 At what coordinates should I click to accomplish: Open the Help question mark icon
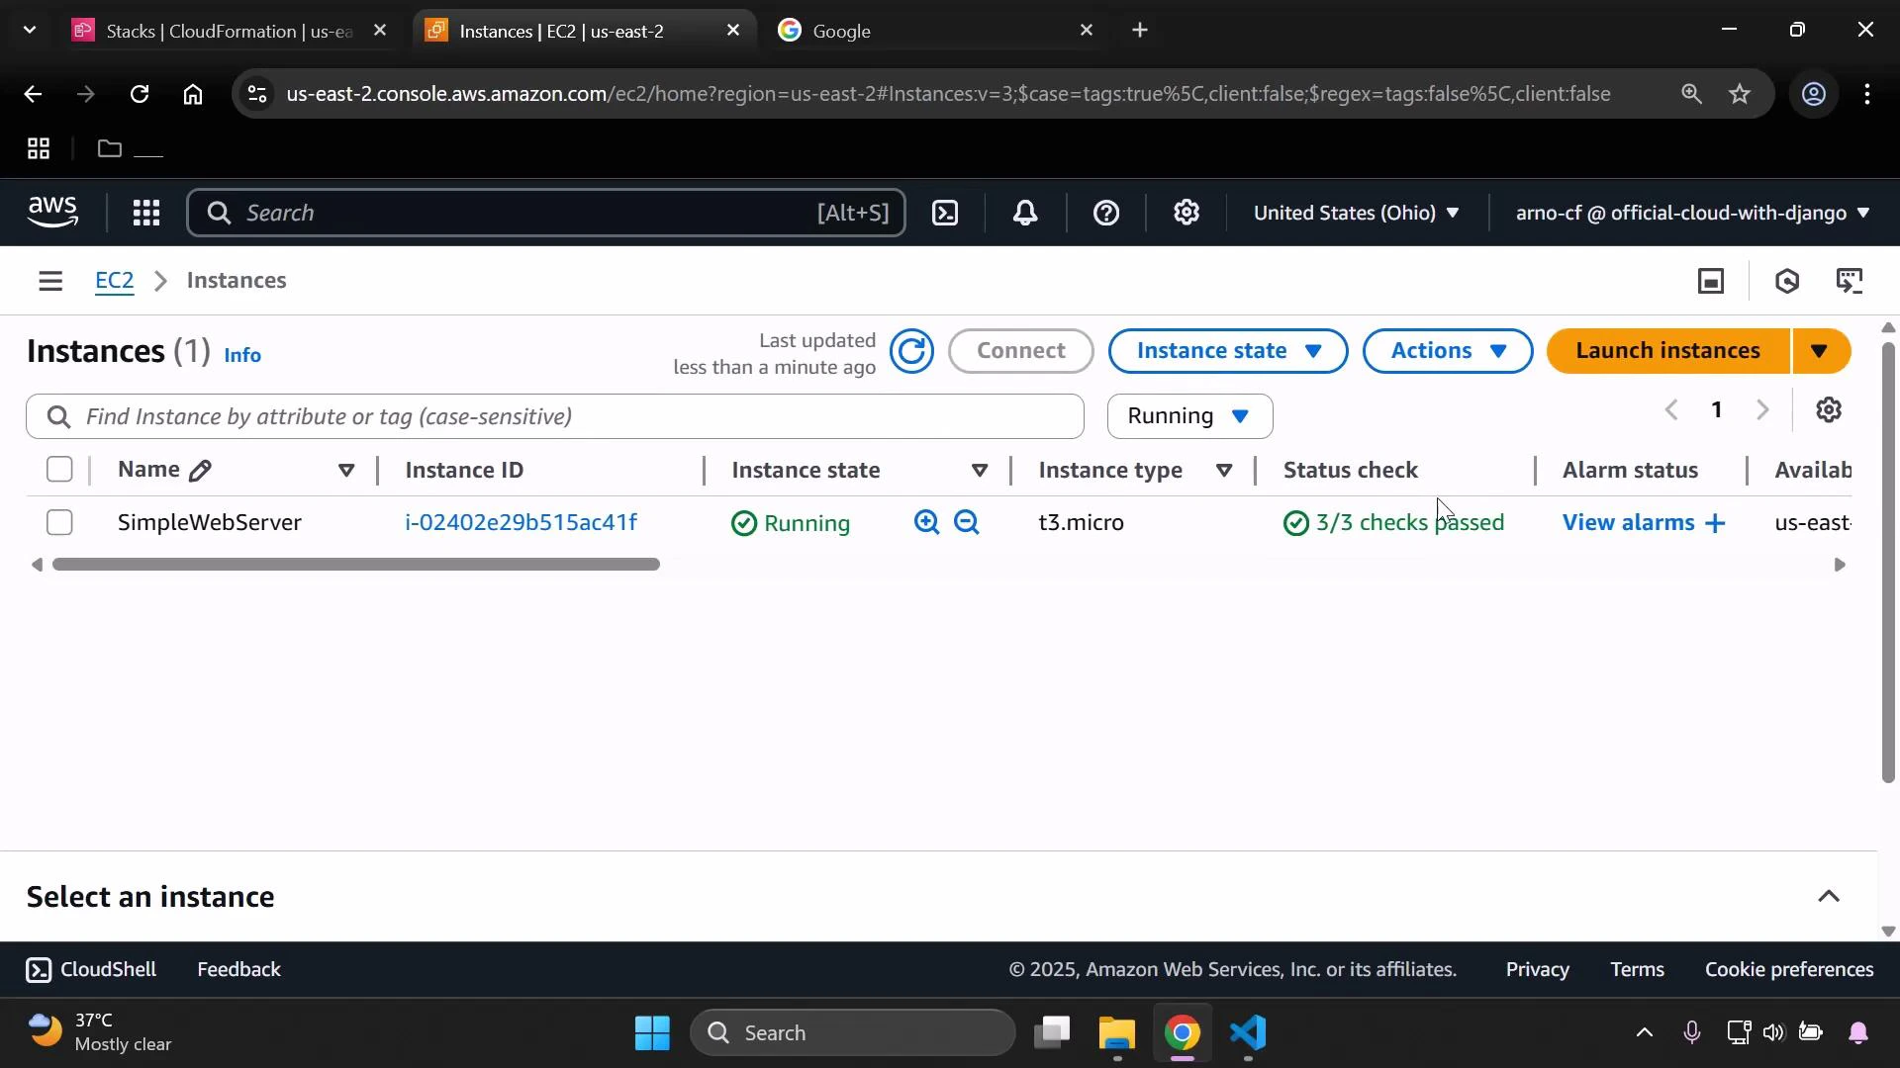(1106, 213)
